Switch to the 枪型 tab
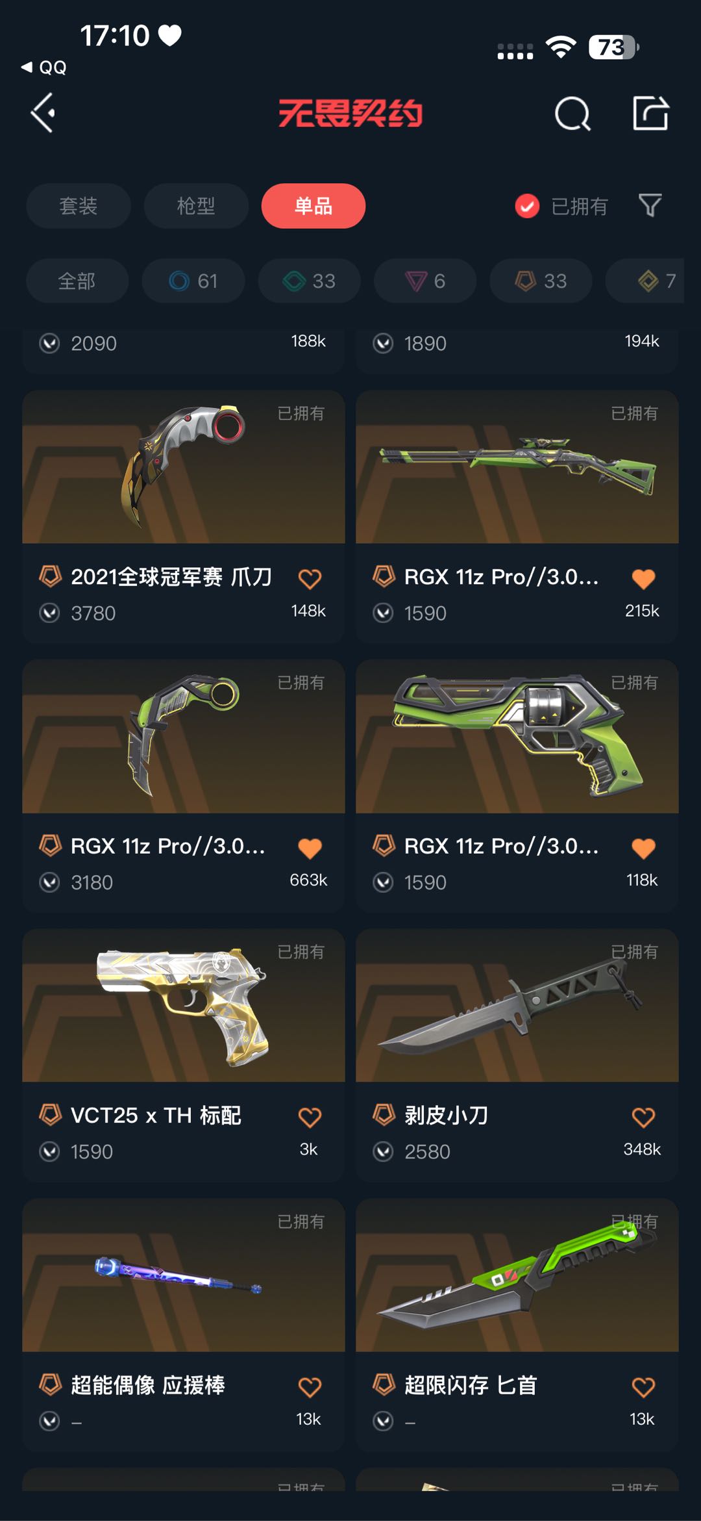 click(196, 206)
